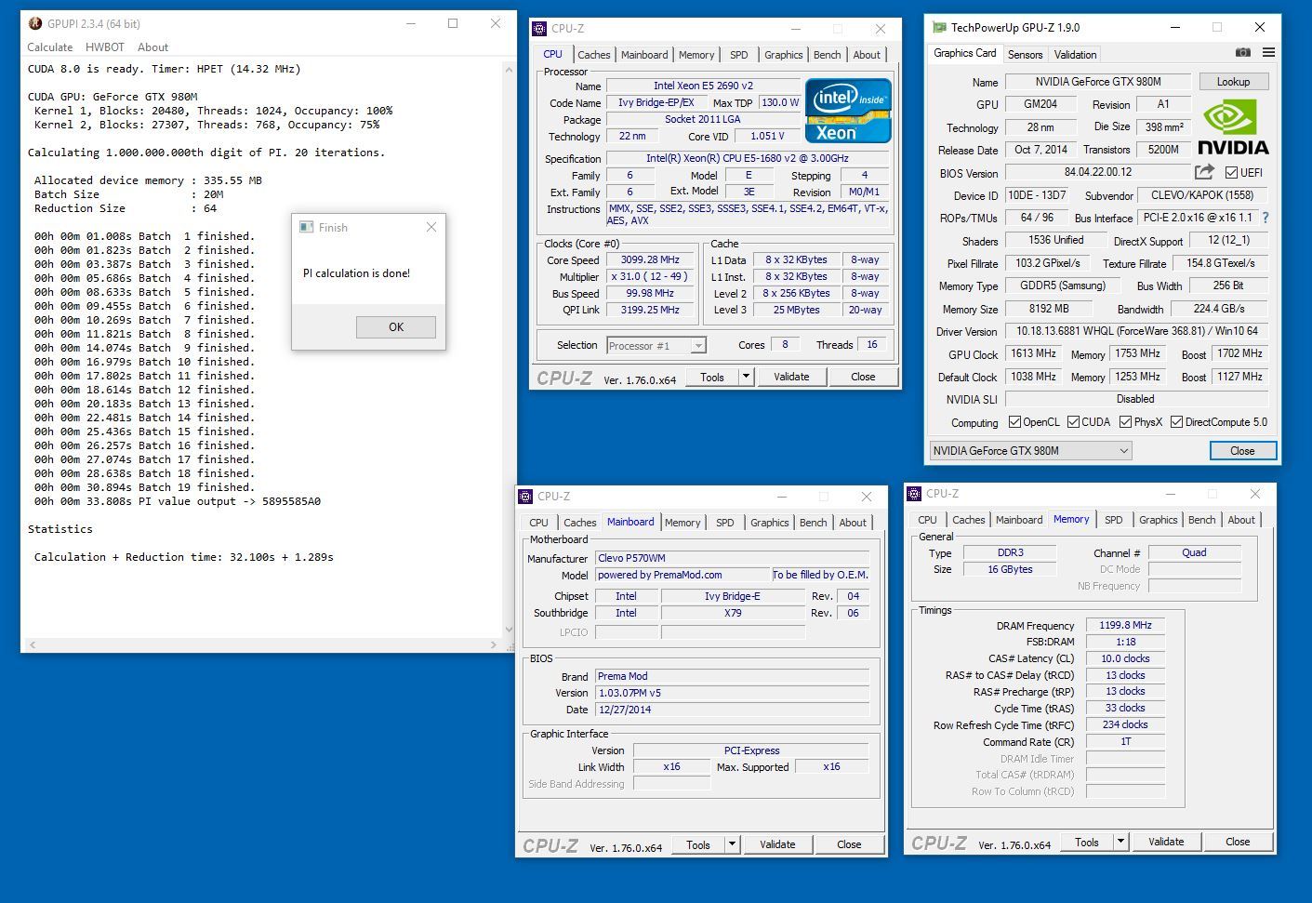Close the Finish dialog with the X
The height and width of the screenshot is (903, 1312).
(431, 227)
